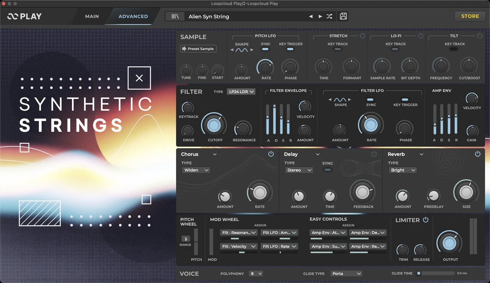This screenshot has width=490, height=283.
Task: Select next Filter LFO shape arrow
Action: point(350,100)
